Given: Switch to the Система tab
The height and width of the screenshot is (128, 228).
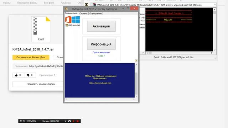Looking at the screenshot, I should 83,14.
